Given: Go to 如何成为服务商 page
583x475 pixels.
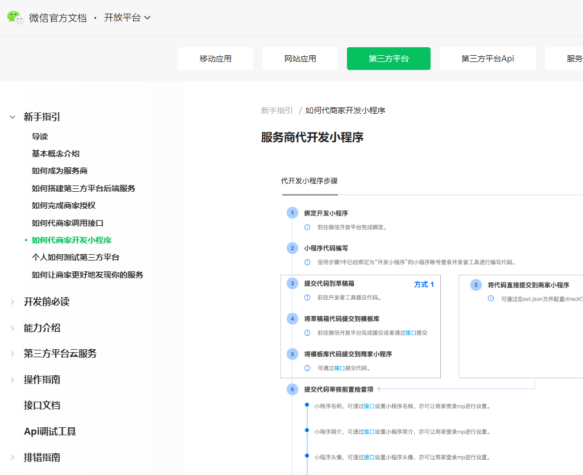Looking at the screenshot, I should pos(60,171).
